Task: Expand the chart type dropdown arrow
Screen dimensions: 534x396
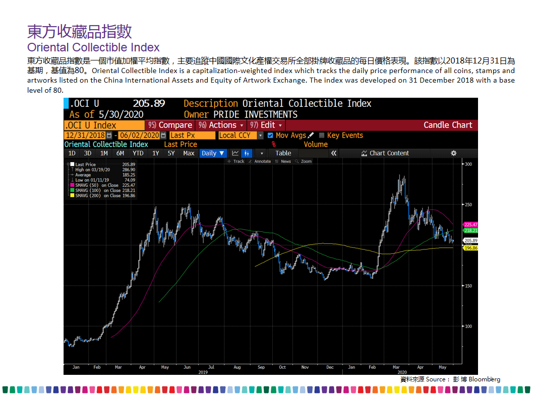Action: click(x=262, y=154)
